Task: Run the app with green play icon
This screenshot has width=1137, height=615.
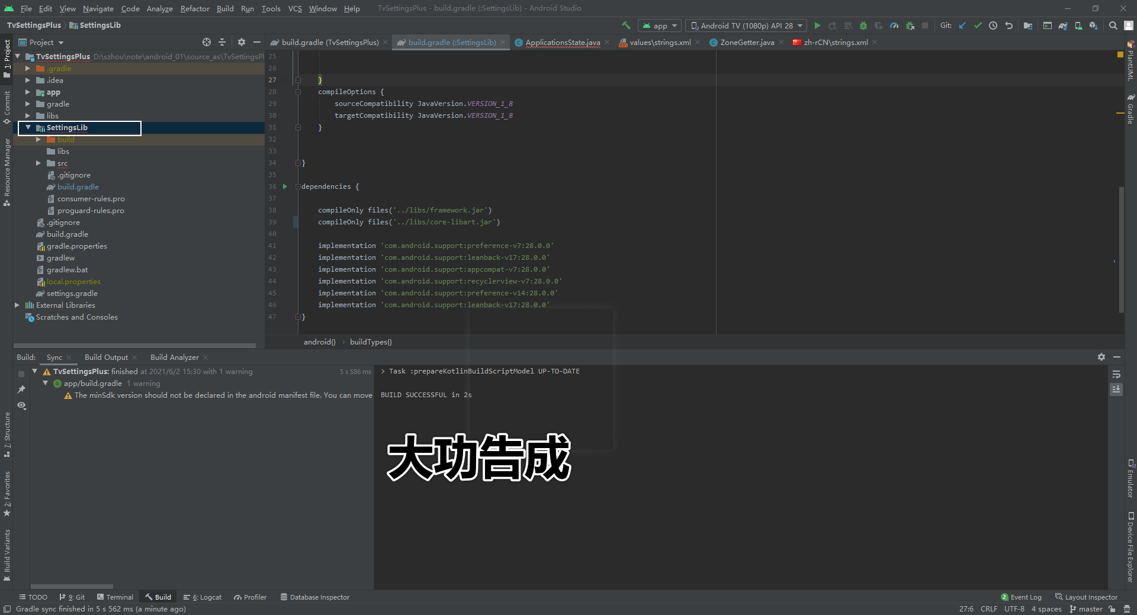Action: [x=817, y=25]
